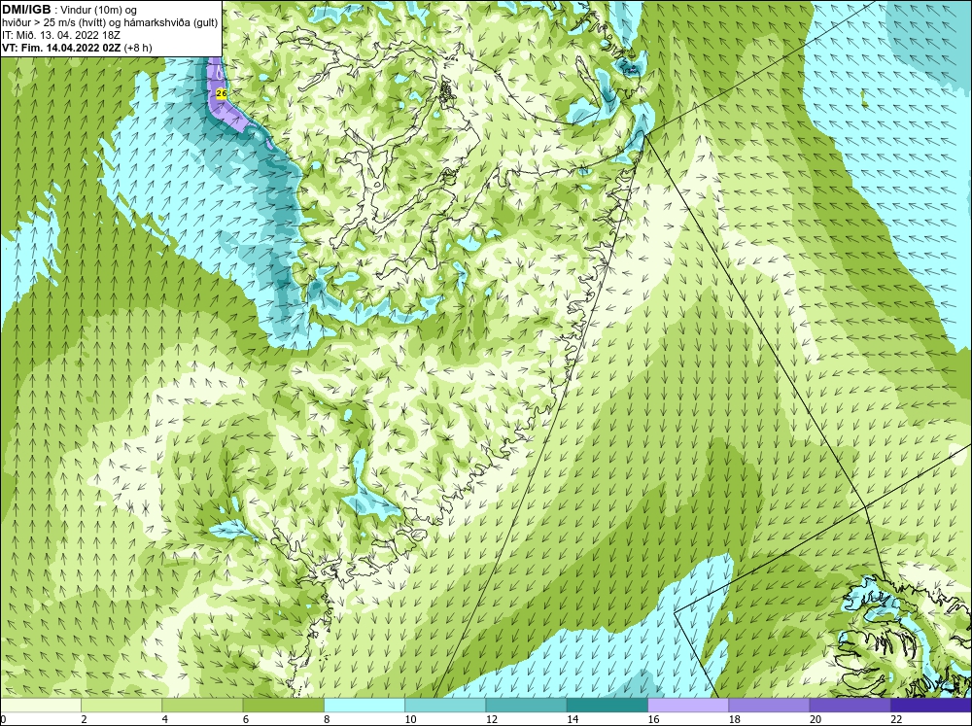Screen dimensions: 972x726
Task: Click the 14–16 m/s dark teal legend swatch
Action: point(607,706)
